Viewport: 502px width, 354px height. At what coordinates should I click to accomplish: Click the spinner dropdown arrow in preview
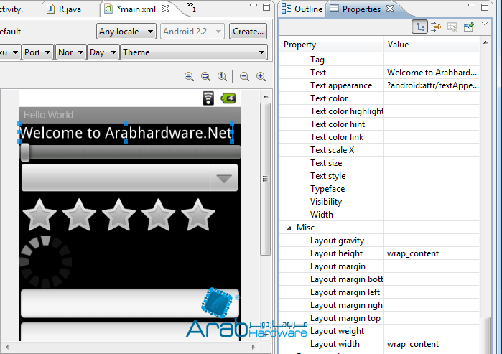[224, 178]
